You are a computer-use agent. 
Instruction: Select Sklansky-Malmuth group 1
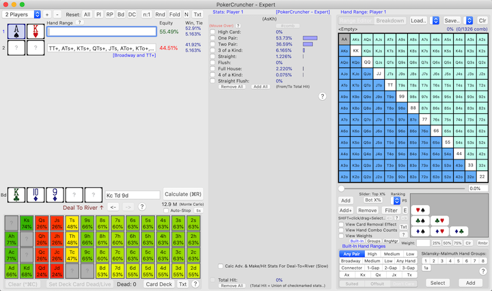(426, 261)
